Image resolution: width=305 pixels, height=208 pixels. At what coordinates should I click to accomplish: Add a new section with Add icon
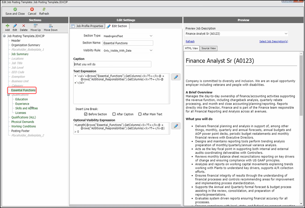coord(7,26)
